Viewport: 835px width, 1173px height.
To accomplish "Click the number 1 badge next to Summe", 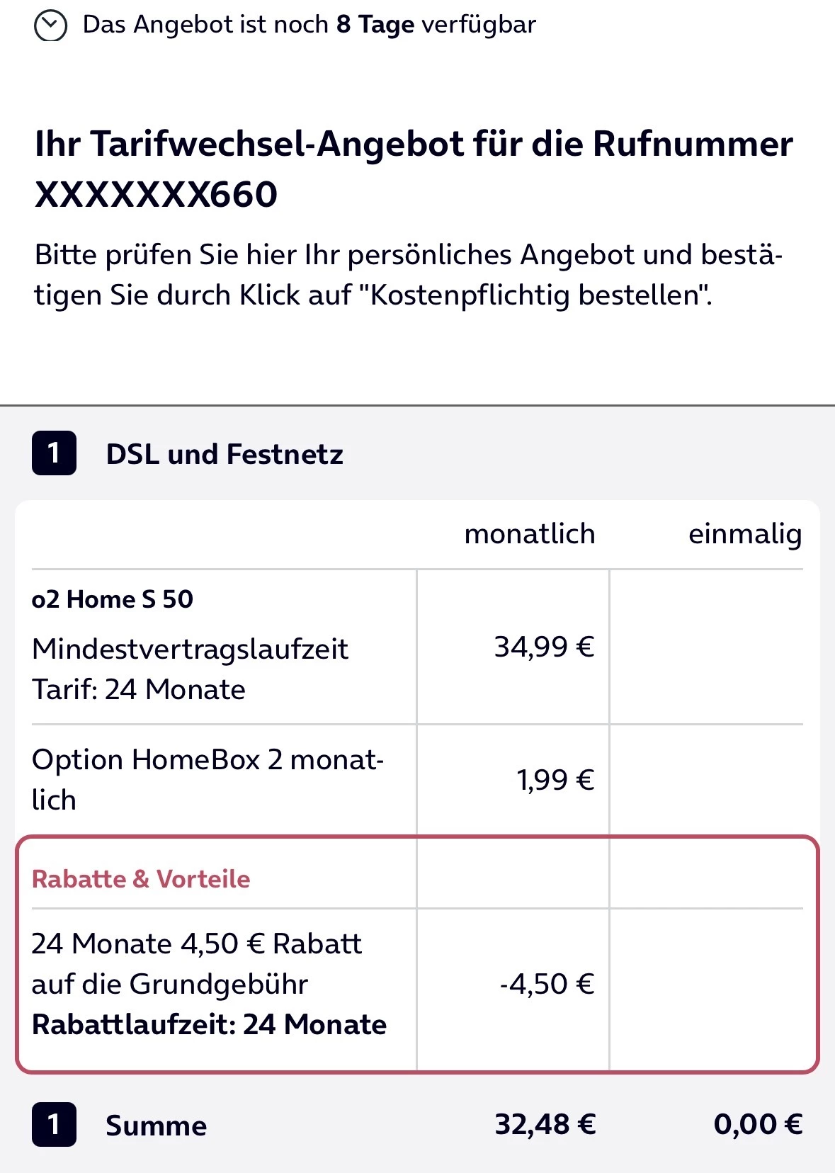I will tap(54, 1124).
